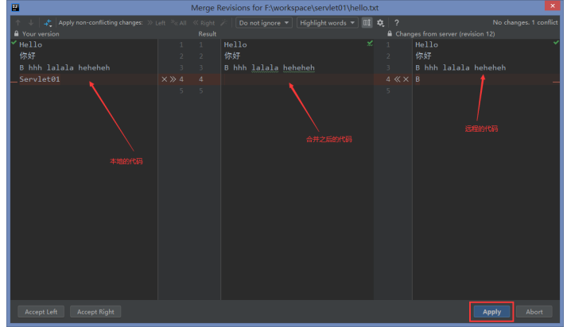Viewport: 567px width, 327px height.
Task: Place the cursor on Result line 4
Action: click(297, 79)
